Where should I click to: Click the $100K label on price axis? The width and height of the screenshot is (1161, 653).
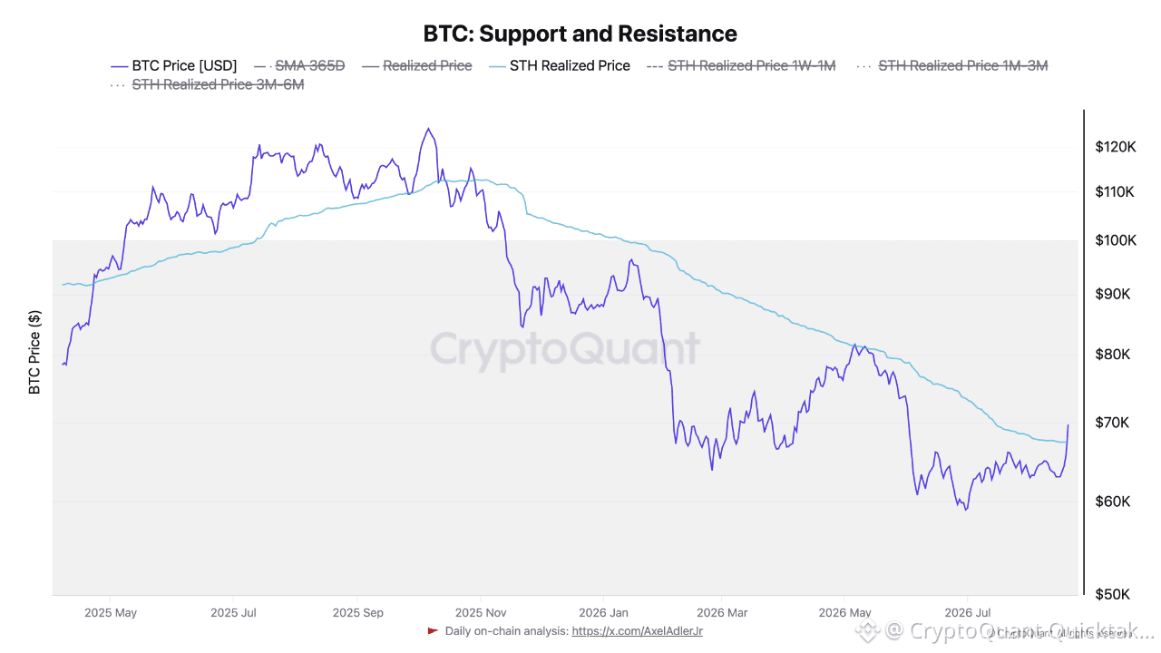1116,240
